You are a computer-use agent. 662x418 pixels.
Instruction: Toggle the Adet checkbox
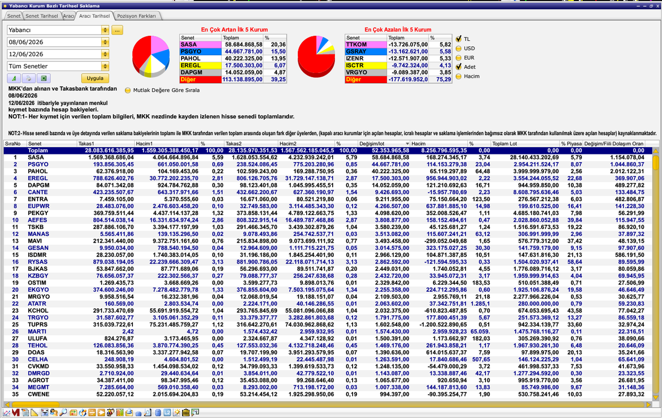pos(458,67)
